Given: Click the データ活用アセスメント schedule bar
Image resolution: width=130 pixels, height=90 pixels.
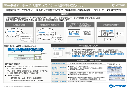Looking at the screenshot, I should tap(24, 59).
